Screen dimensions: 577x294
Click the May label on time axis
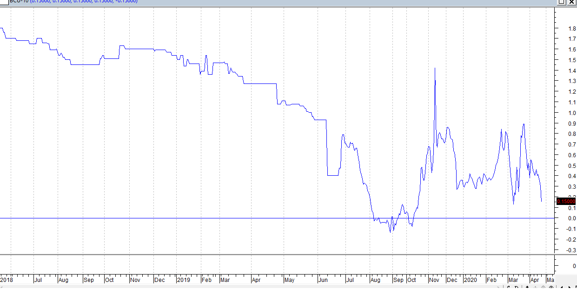(x=289, y=280)
